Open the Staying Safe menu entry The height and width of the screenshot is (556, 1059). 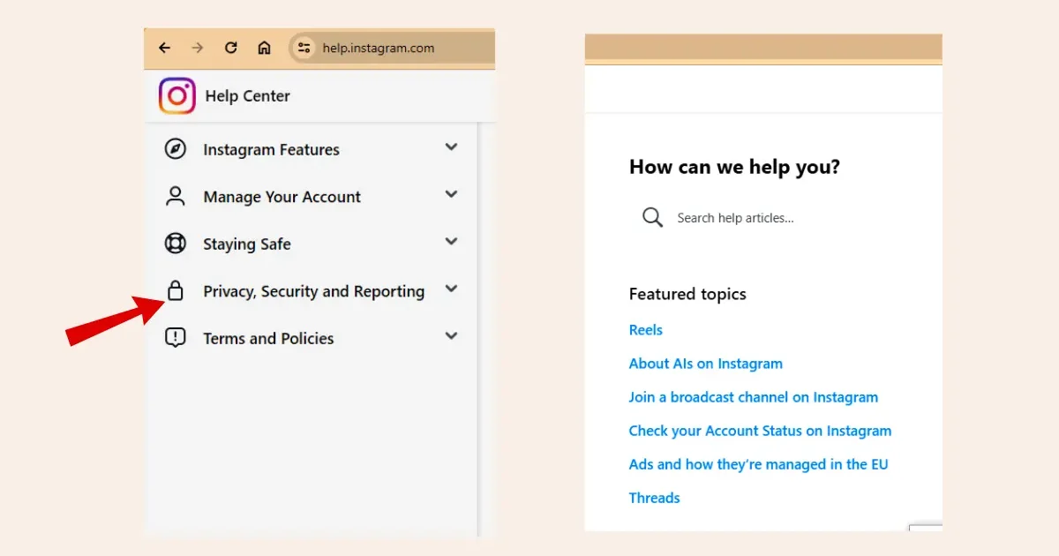[x=246, y=243]
